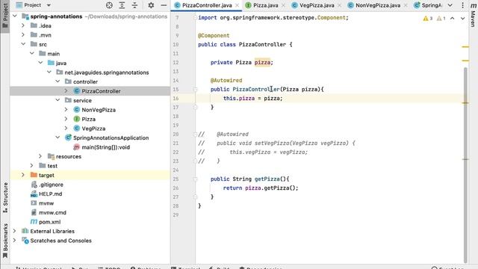Open the Bookmarks tool window
Image resolution: width=478 pixels, height=269 pixels.
click(5, 241)
